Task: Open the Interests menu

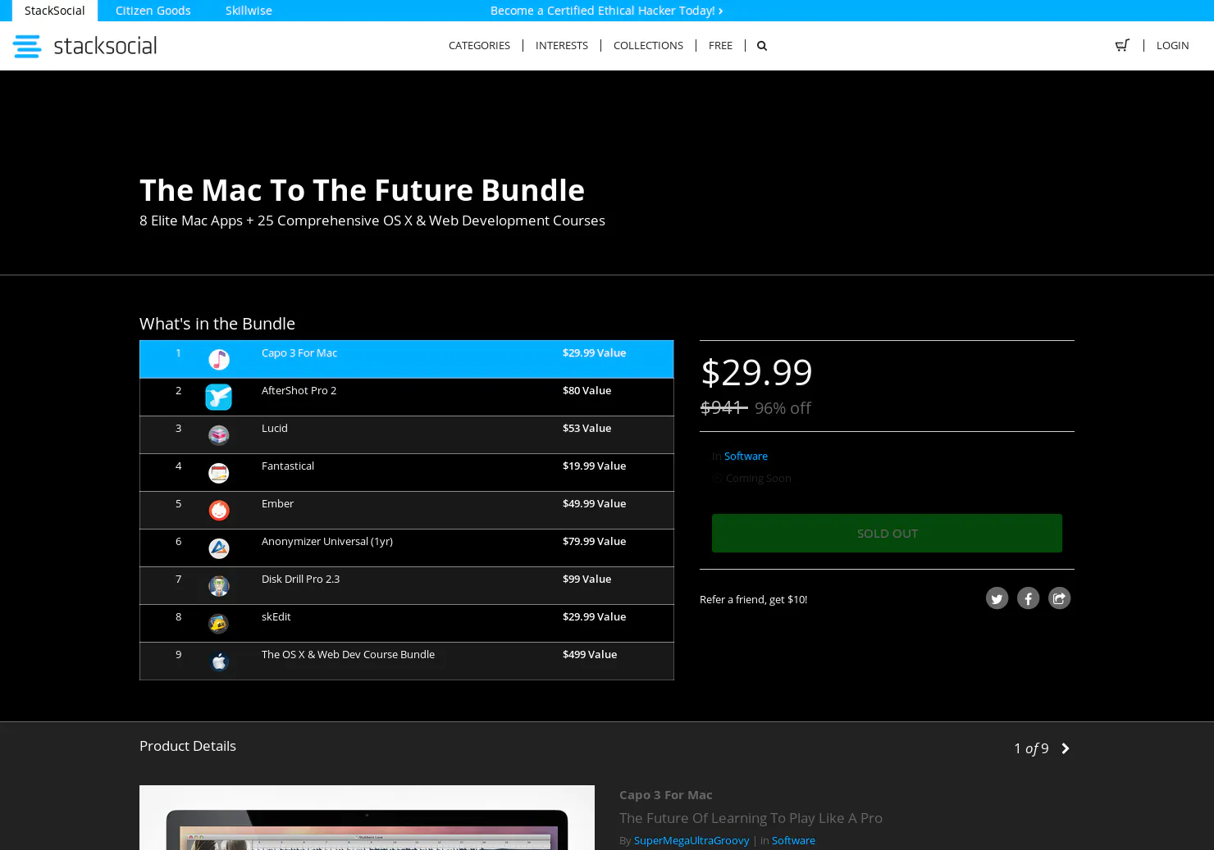Action: pyautogui.click(x=562, y=45)
